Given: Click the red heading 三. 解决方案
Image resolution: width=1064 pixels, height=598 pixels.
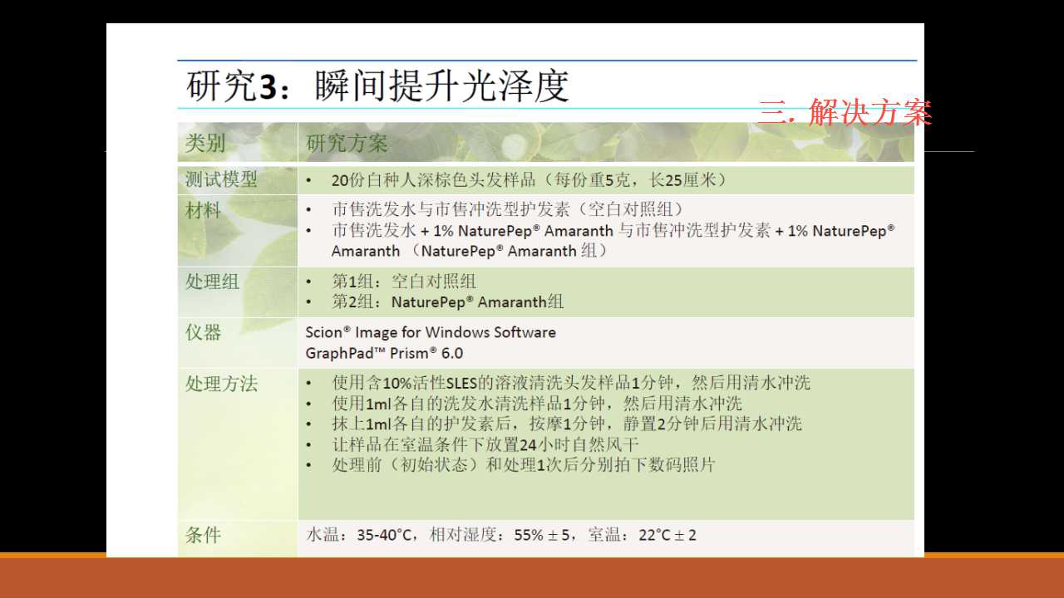Looking at the screenshot, I should (x=845, y=112).
